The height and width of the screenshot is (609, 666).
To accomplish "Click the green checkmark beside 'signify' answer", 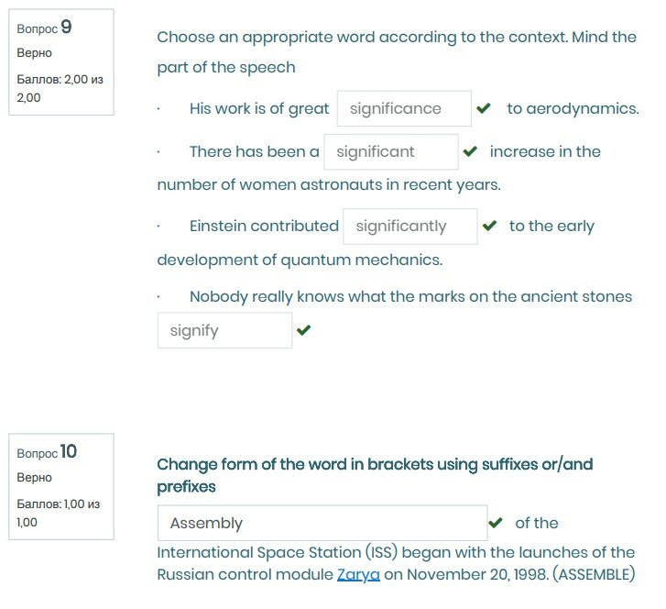I will pyautogui.click(x=304, y=330).
